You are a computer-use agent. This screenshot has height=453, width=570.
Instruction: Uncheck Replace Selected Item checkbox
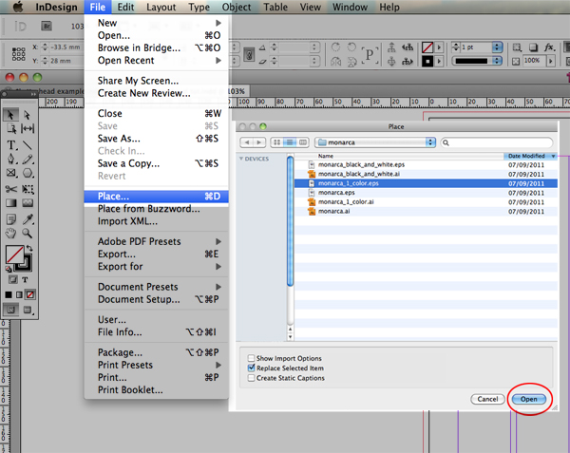click(251, 368)
